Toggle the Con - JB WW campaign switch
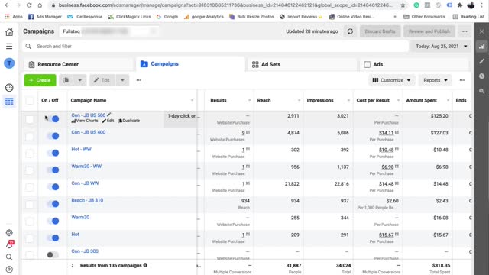Screen dimensions: 489x275 pyautogui.click(x=53, y=186)
